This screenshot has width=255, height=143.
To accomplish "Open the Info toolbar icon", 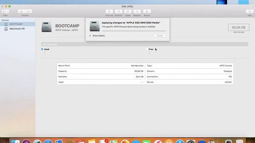I will click(250, 12).
